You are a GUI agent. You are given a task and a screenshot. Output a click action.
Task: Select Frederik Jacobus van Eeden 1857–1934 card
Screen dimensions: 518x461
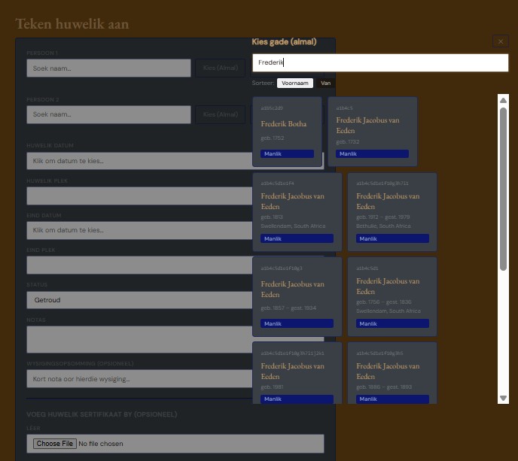coord(297,296)
